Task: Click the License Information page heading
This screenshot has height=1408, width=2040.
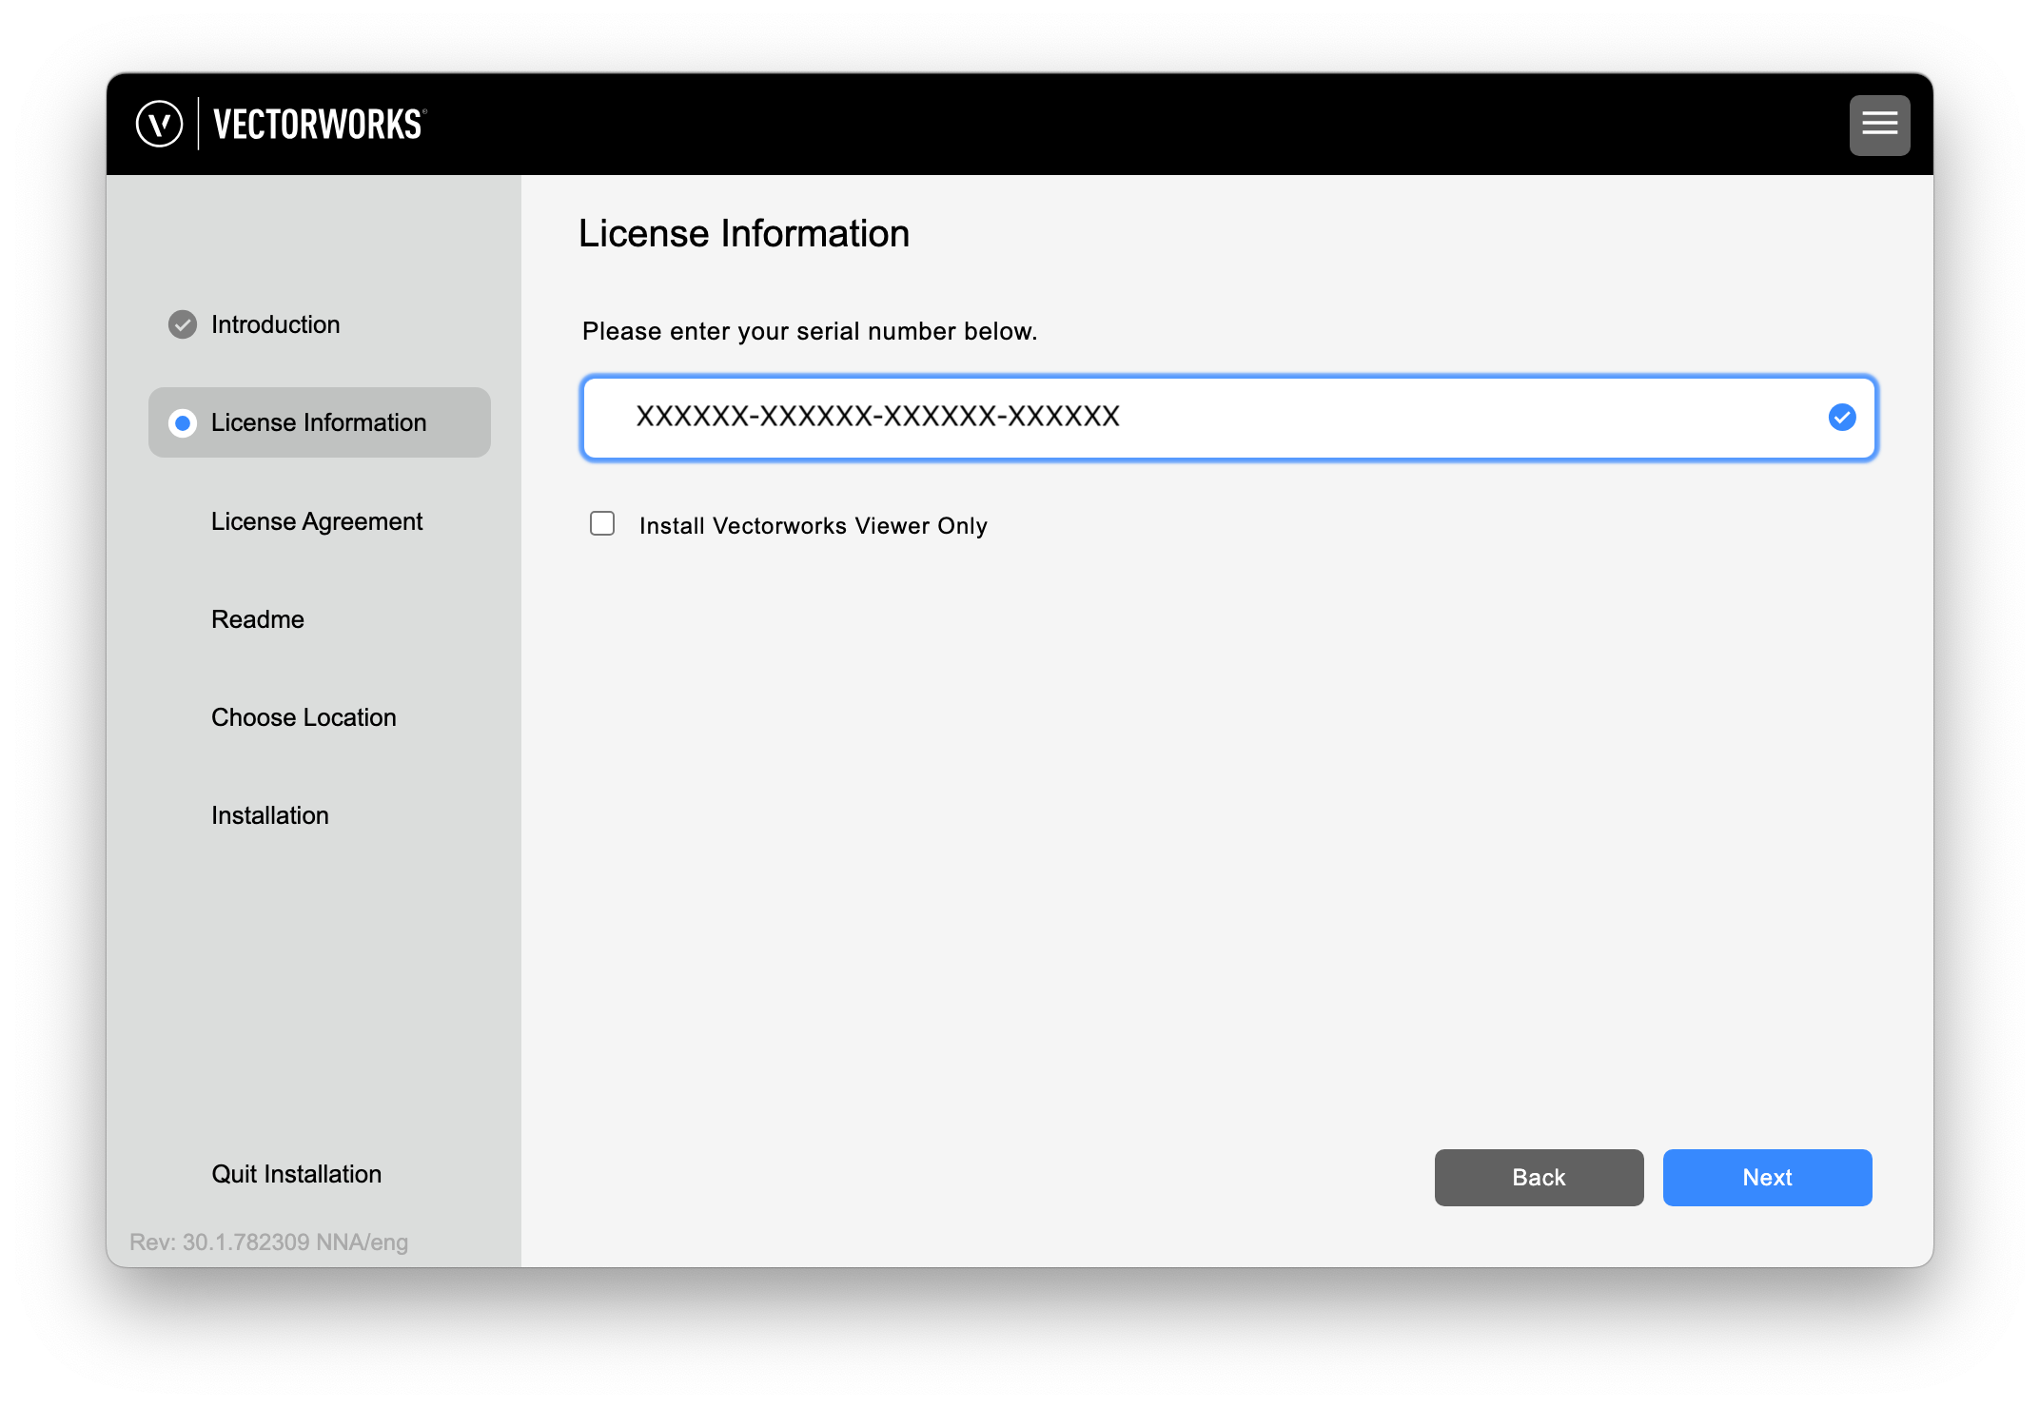Action: [743, 233]
